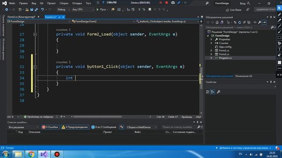This screenshot has height=158, width=282.
Task: Toggle the preview pin on the Form2.cs tab
Action: click(59, 17)
